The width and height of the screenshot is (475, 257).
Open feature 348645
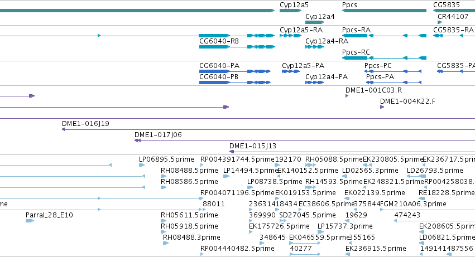[x=272, y=238]
